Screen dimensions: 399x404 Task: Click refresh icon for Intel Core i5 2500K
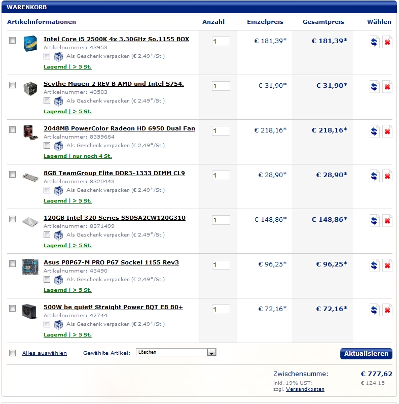pos(374,42)
